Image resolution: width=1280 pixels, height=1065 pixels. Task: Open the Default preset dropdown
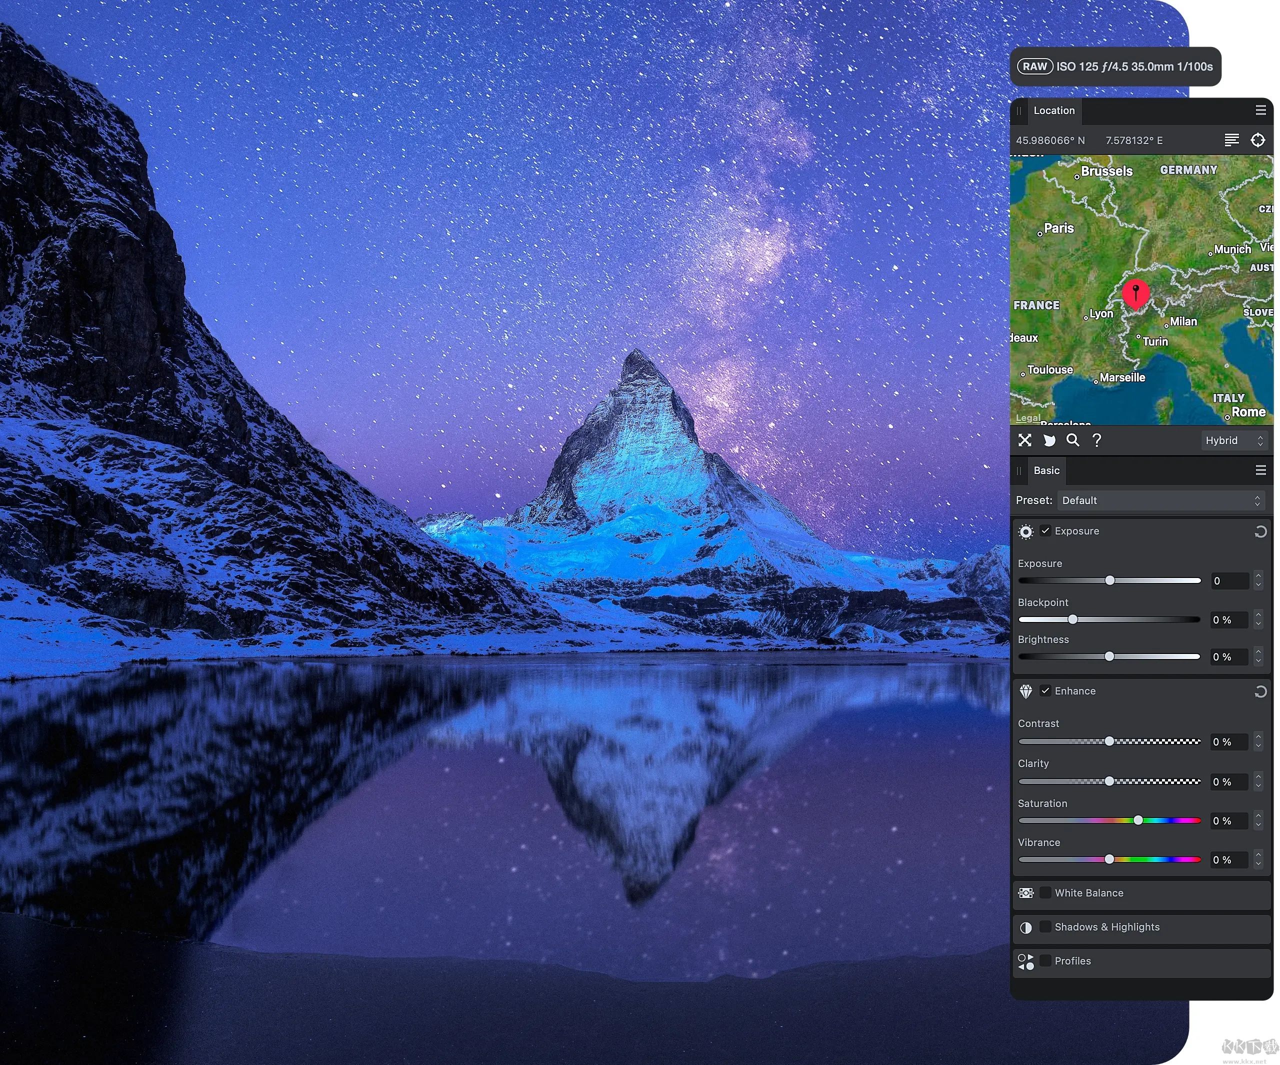(x=1159, y=499)
